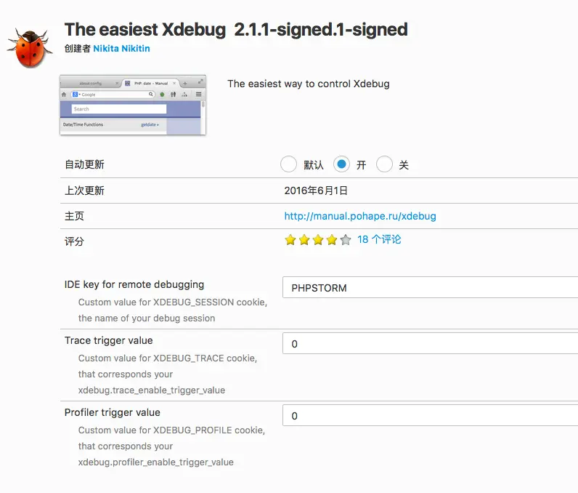Click the first yellow rating star
The width and height of the screenshot is (578, 493).
coord(290,240)
